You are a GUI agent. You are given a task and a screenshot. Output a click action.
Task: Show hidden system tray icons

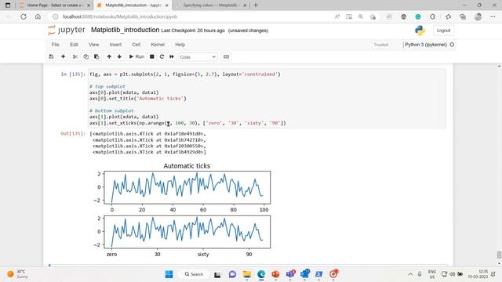[x=410, y=274]
